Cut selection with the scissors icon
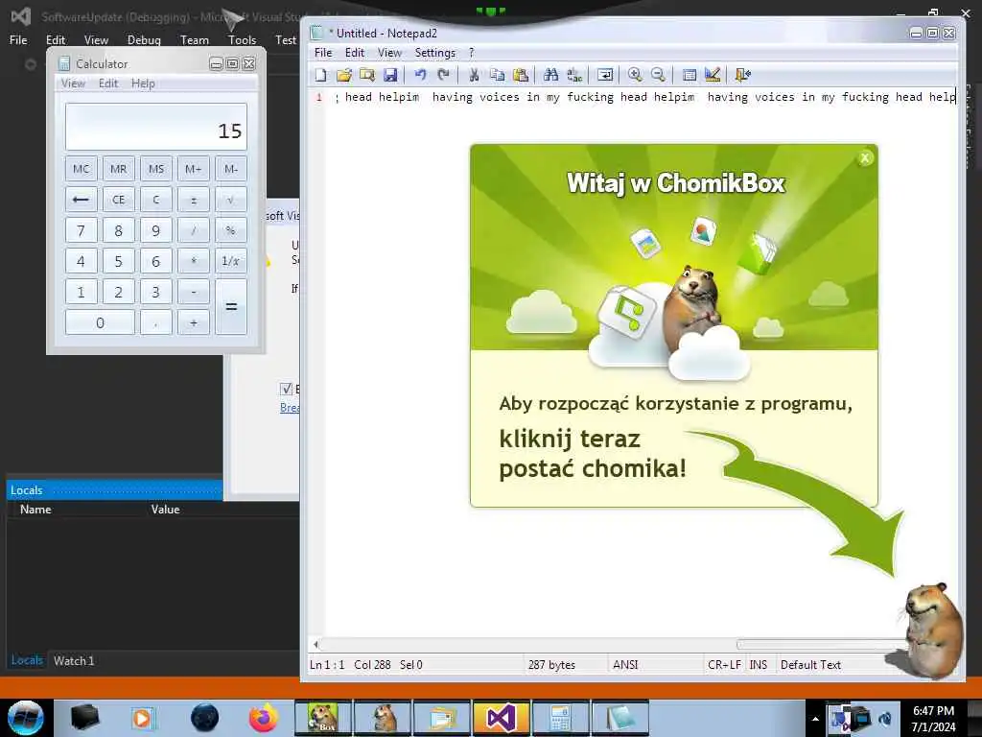The image size is (982, 737). tap(474, 75)
